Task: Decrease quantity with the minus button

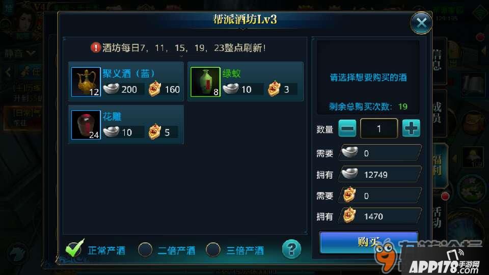Action: tap(347, 128)
